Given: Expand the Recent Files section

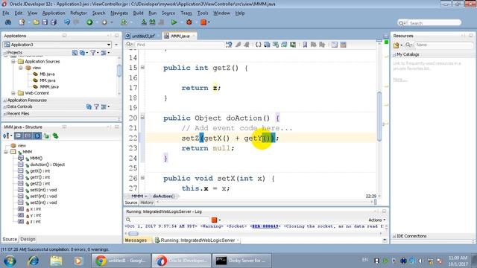Looking at the screenshot, I should [x=5, y=114].
